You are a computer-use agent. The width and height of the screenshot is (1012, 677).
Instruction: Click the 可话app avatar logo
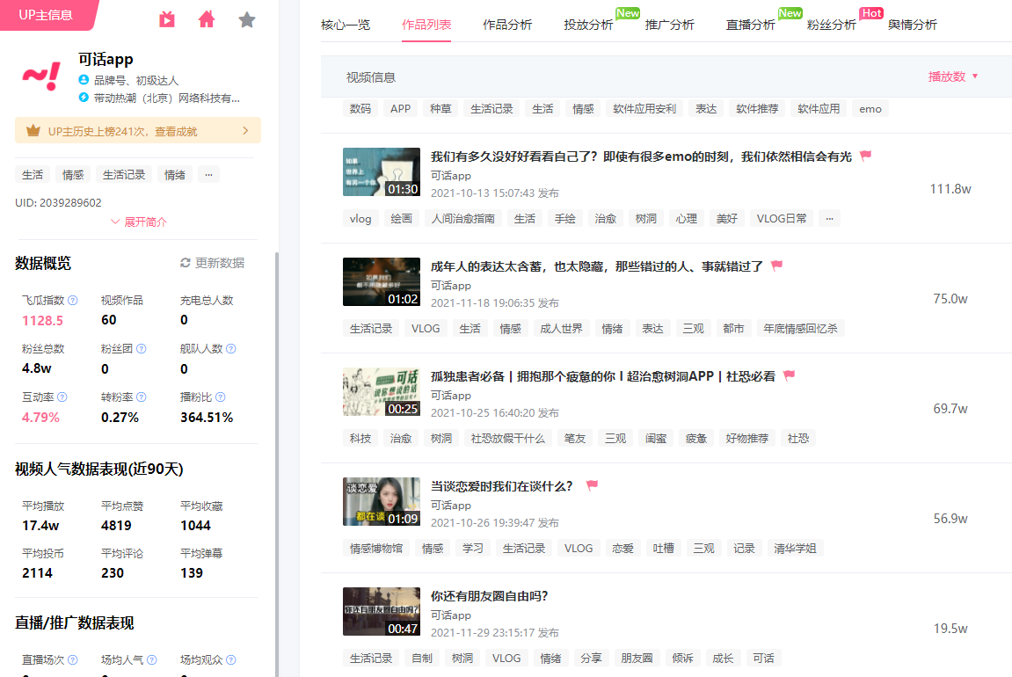point(41,76)
